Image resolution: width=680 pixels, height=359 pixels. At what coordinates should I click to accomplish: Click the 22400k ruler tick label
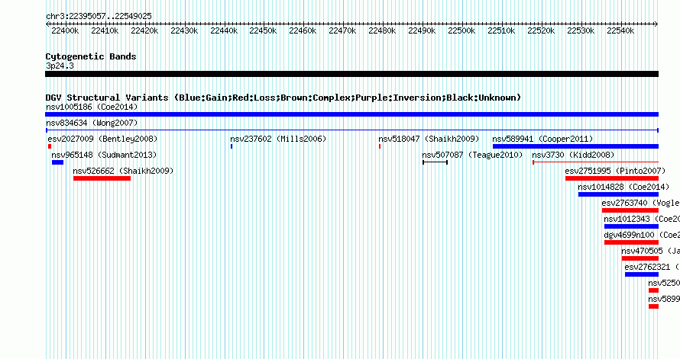tap(65, 30)
